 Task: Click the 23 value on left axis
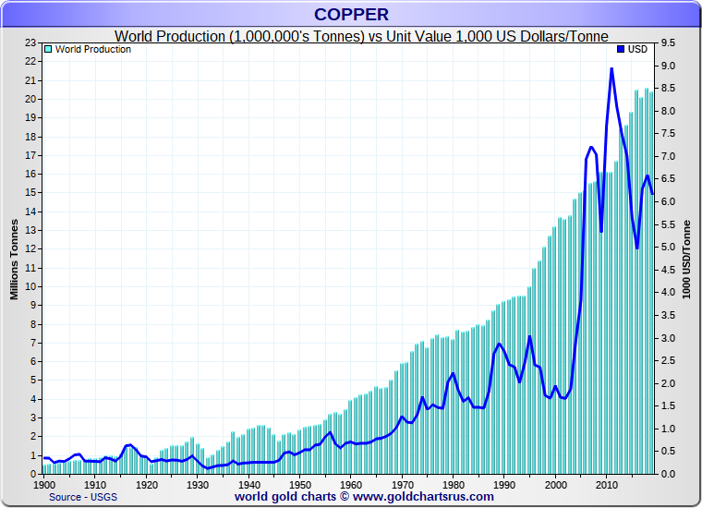point(30,43)
